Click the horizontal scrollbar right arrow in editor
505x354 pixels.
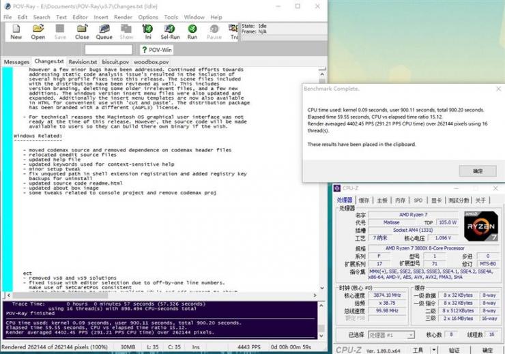315,295
